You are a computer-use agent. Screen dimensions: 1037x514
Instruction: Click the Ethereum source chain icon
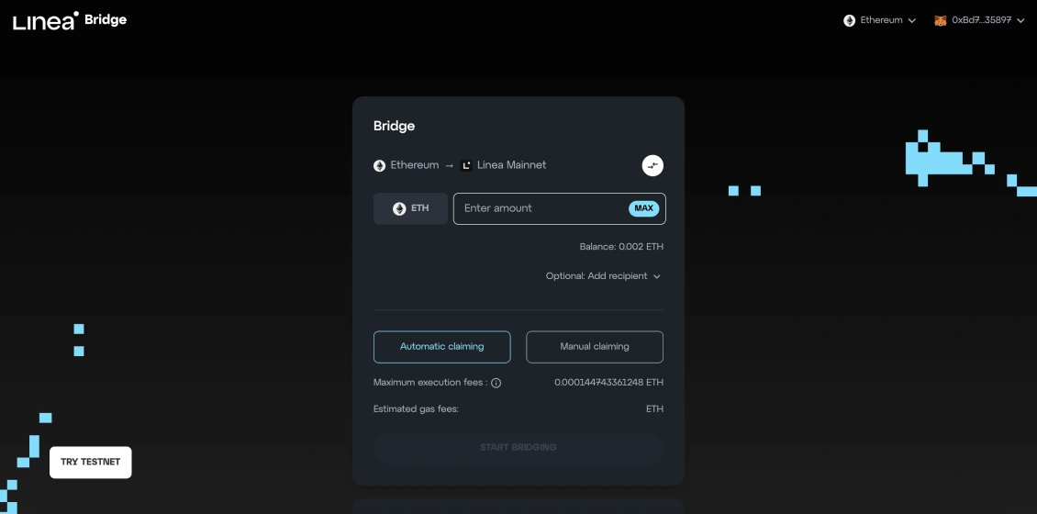click(x=379, y=165)
